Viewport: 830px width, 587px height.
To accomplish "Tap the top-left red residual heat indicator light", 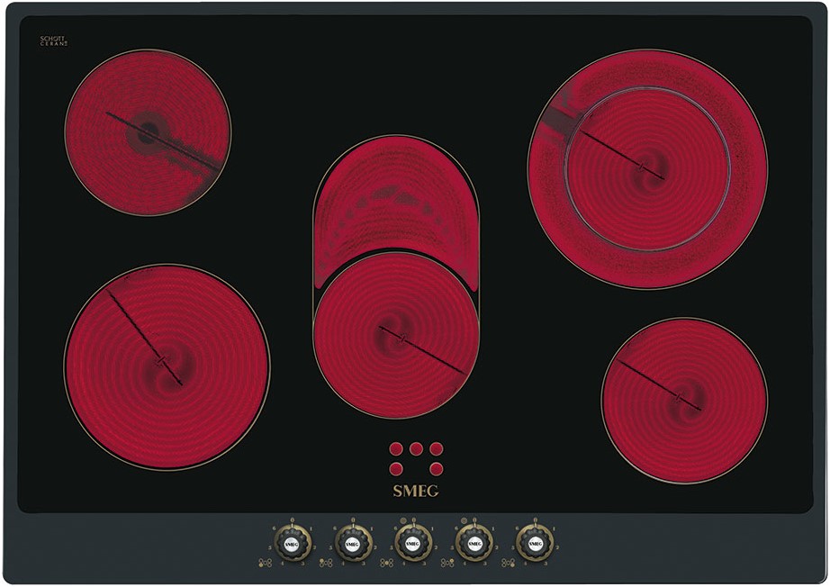I will 396,449.
